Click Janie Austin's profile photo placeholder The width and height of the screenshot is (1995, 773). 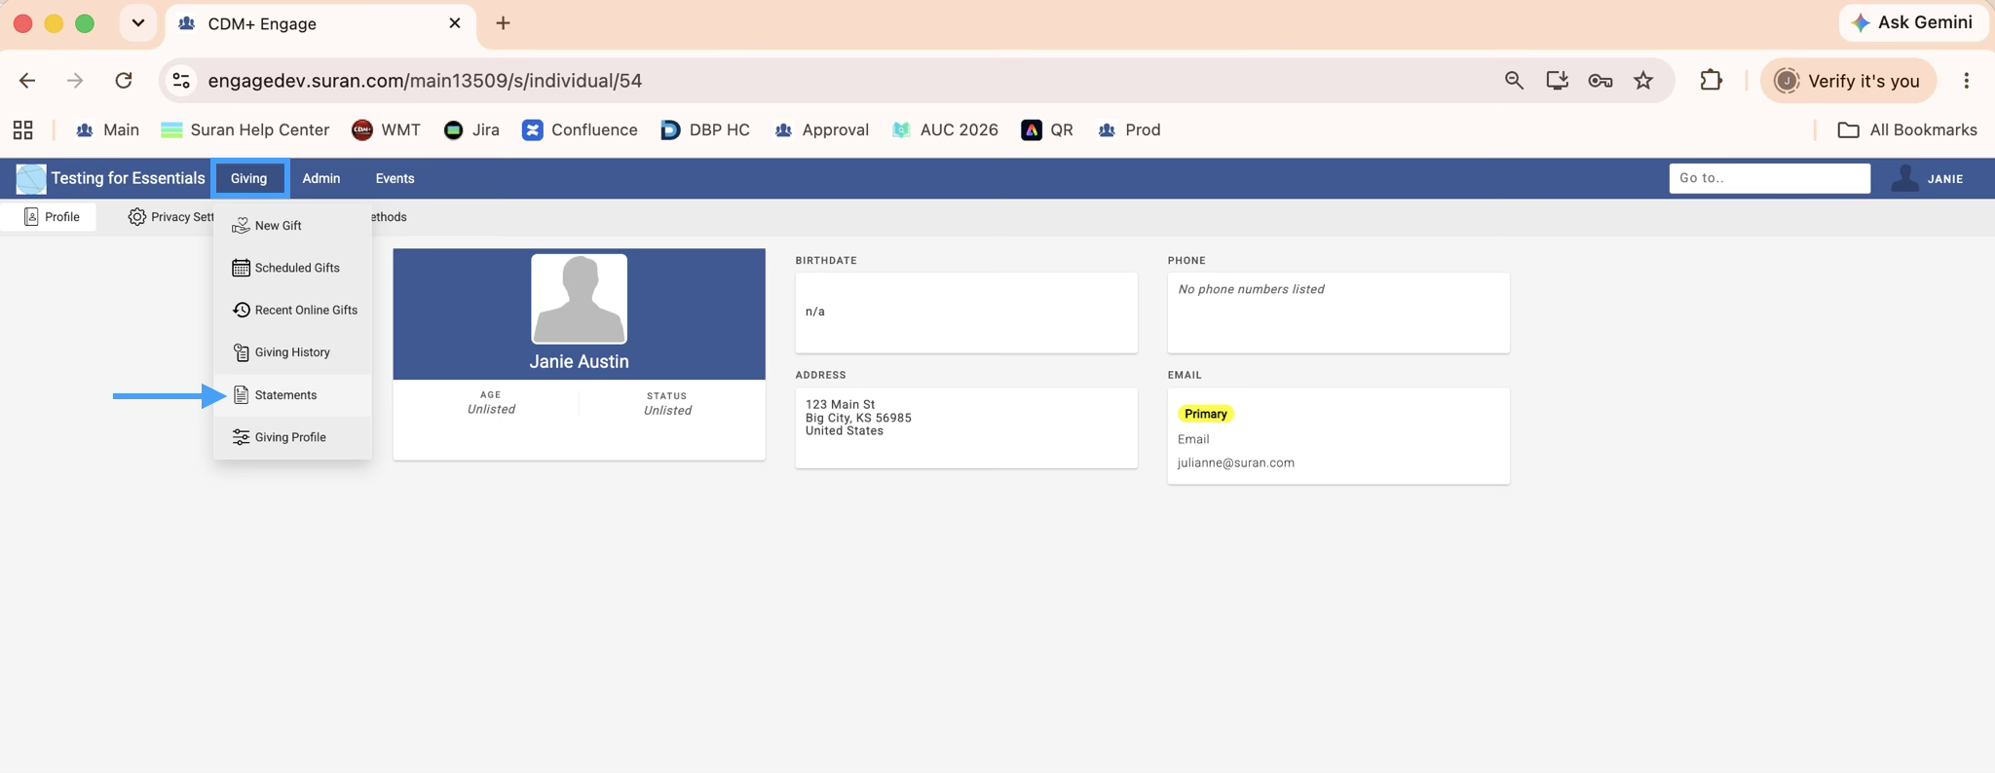579,299
